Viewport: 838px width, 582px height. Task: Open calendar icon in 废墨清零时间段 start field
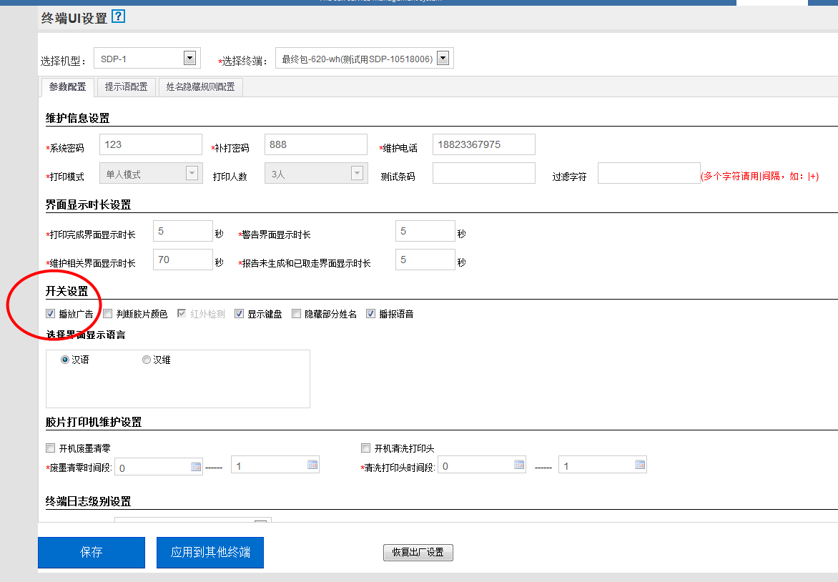195,467
